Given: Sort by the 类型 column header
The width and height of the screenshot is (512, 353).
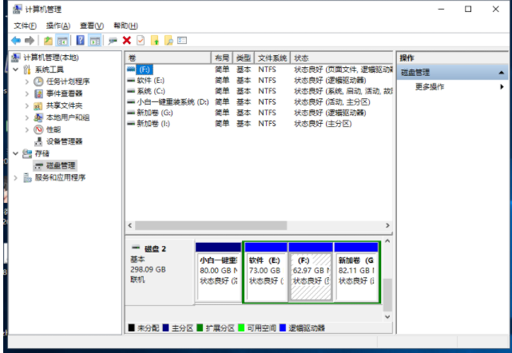Looking at the screenshot, I should [244, 58].
